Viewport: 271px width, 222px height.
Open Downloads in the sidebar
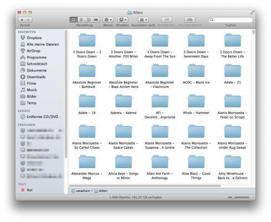coord(33,77)
